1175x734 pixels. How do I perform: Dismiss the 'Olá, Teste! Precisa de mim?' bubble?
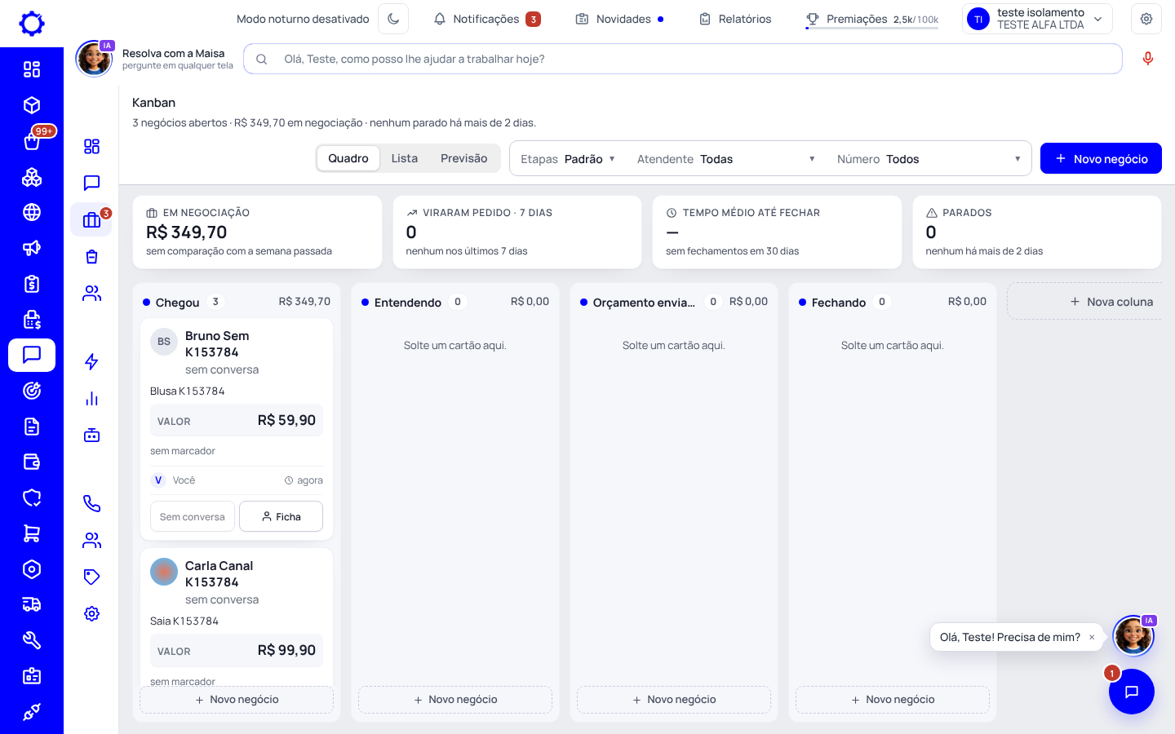tap(1092, 638)
